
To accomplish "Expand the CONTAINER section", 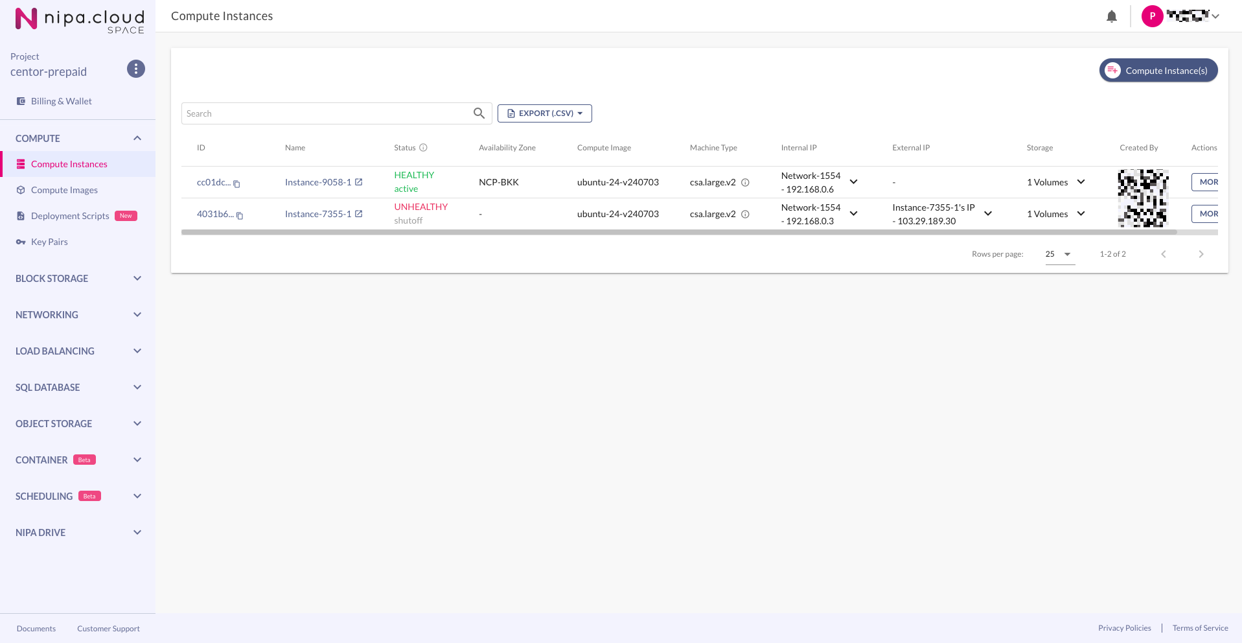I will coord(137,460).
